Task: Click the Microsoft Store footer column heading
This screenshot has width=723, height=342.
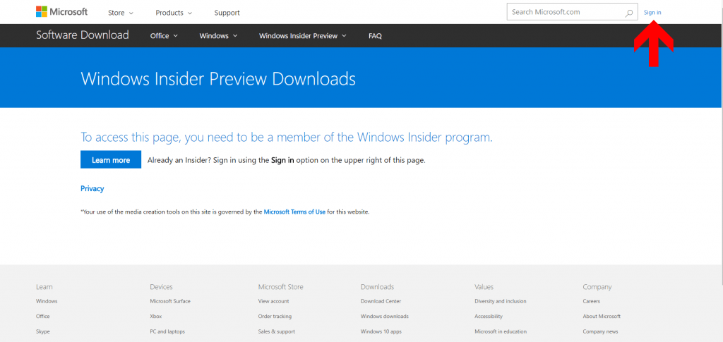Action: pos(281,287)
